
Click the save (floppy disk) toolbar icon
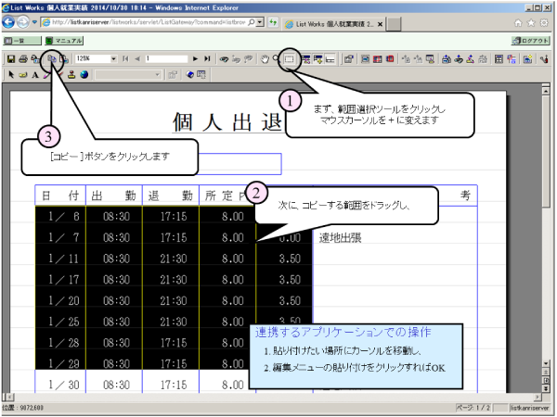click(9, 58)
